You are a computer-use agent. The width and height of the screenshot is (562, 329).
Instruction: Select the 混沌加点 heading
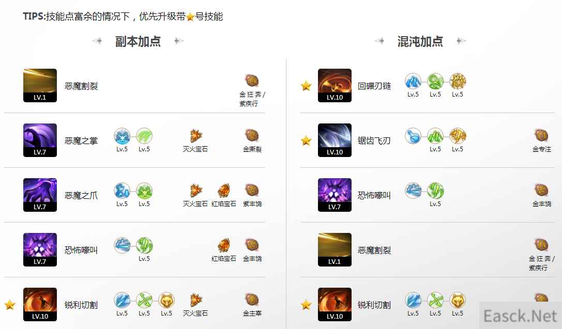(x=420, y=41)
